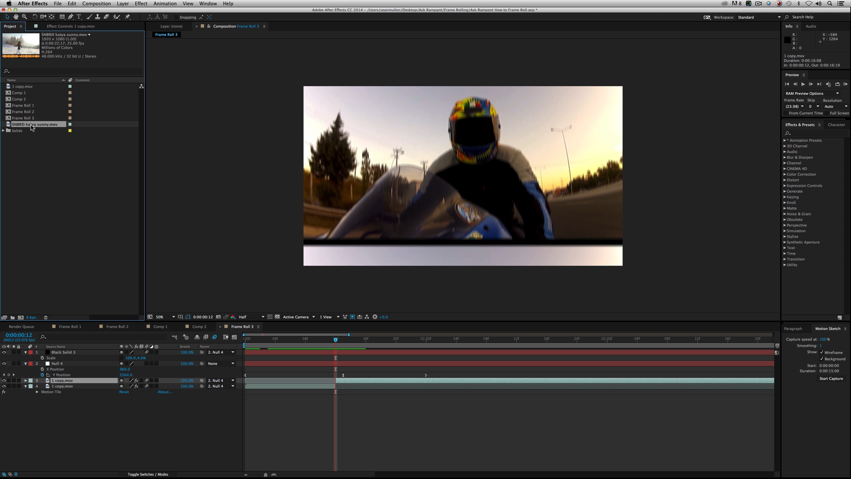Reset exposure icon in viewer
The image size is (851, 479).
(375, 317)
